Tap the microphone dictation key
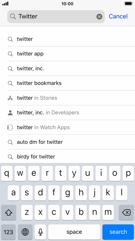The height and width of the screenshot is (241, 135). tap(40, 232)
